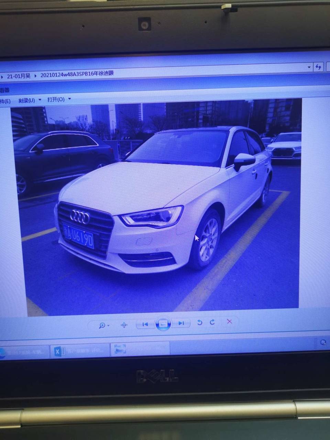Click the system tray round icon
Image resolution: width=330 pixels, height=440 pixels.
coord(323,342)
